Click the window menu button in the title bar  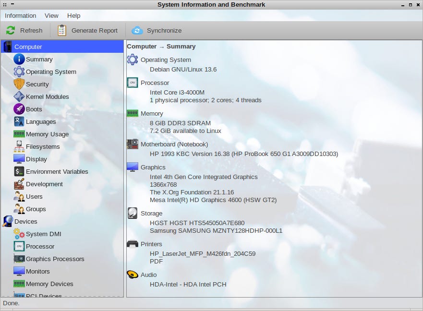coord(5,5)
